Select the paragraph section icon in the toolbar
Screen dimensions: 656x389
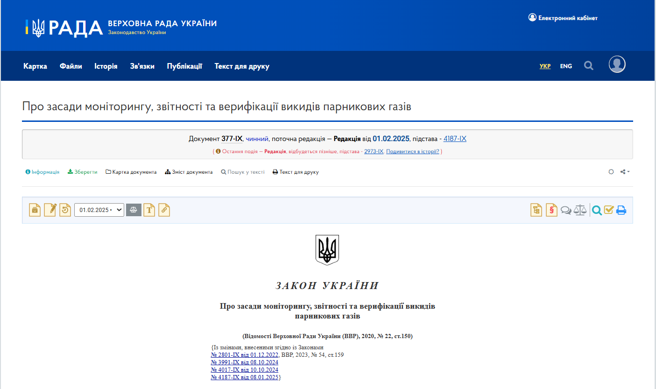(x=551, y=210)
